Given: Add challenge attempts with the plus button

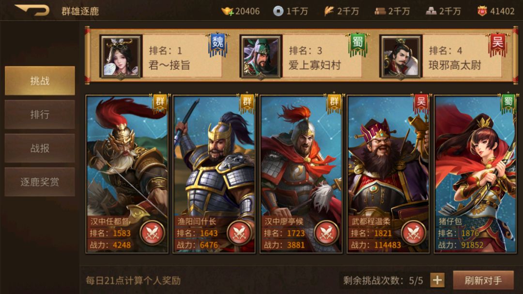Looking at the screenshot, I should click(437, 280).
